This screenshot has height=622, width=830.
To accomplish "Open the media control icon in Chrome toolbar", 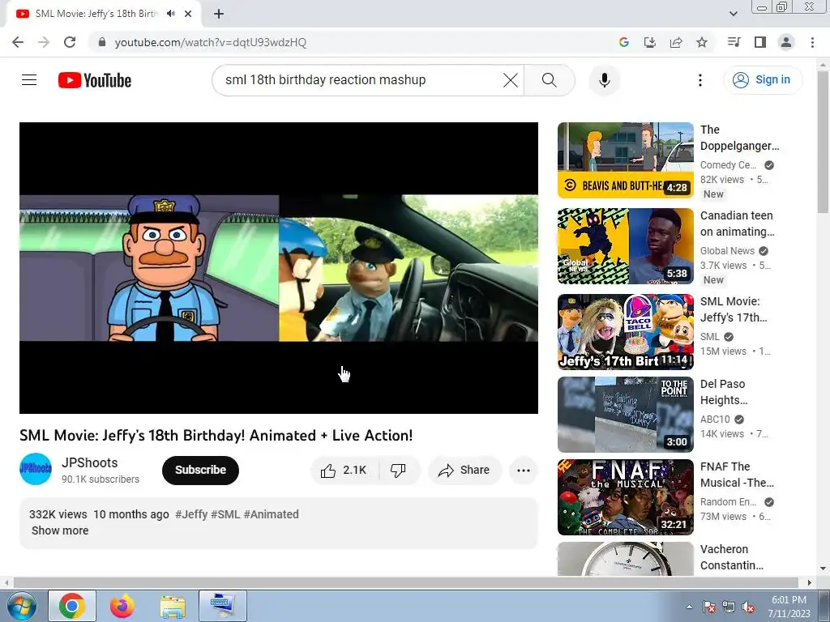I will tap(734, 42).
